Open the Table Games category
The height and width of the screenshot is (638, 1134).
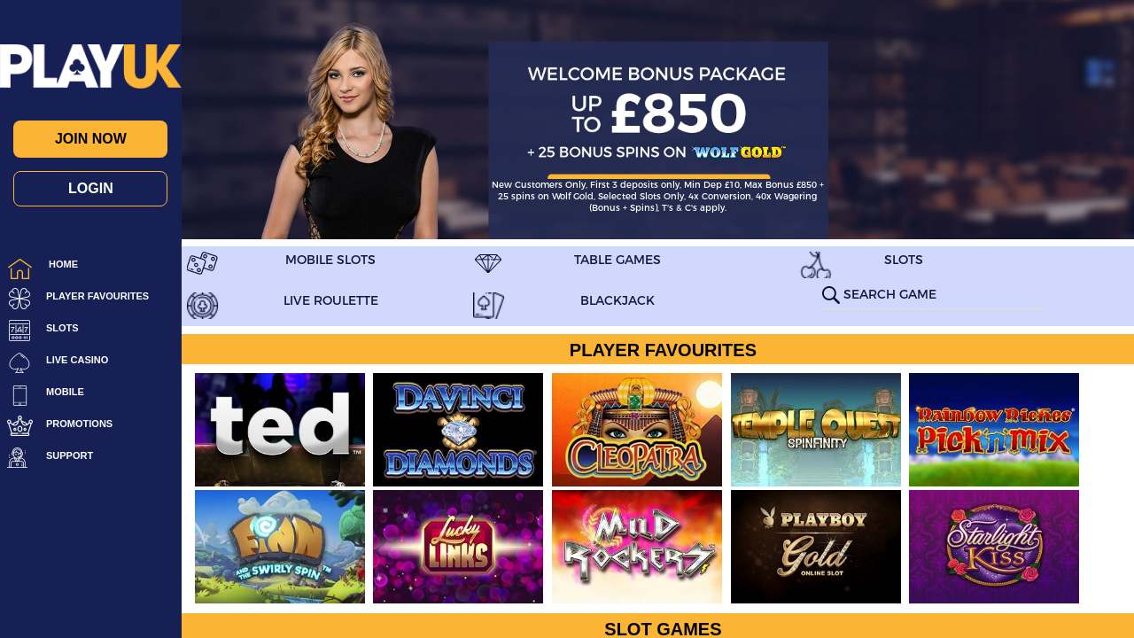tap(617, 260)
